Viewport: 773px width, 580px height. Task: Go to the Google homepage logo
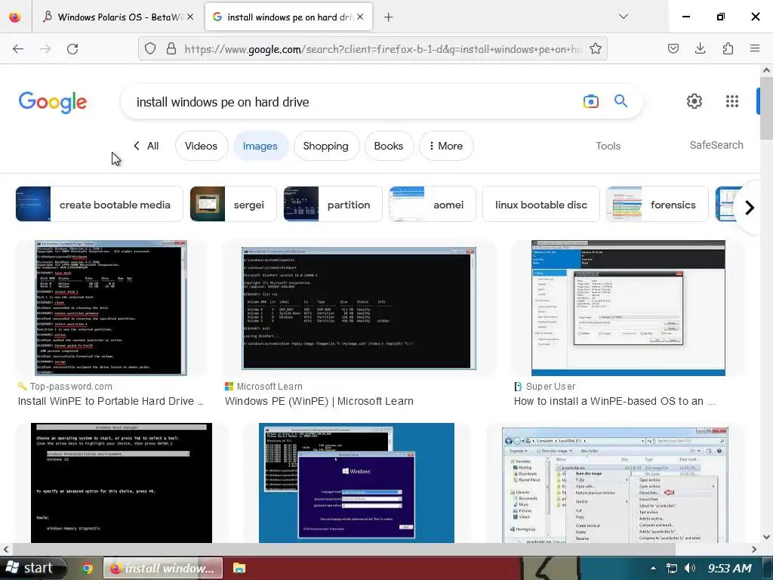click(x=53, y=102)
